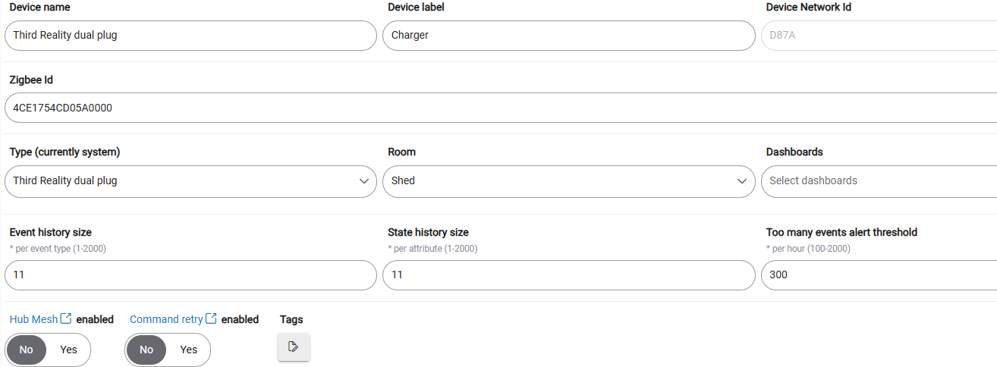Click the Tags edit icon button

tap(294, 347)
